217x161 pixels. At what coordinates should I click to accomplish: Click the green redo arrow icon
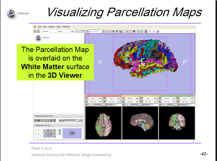pos(142,31)
